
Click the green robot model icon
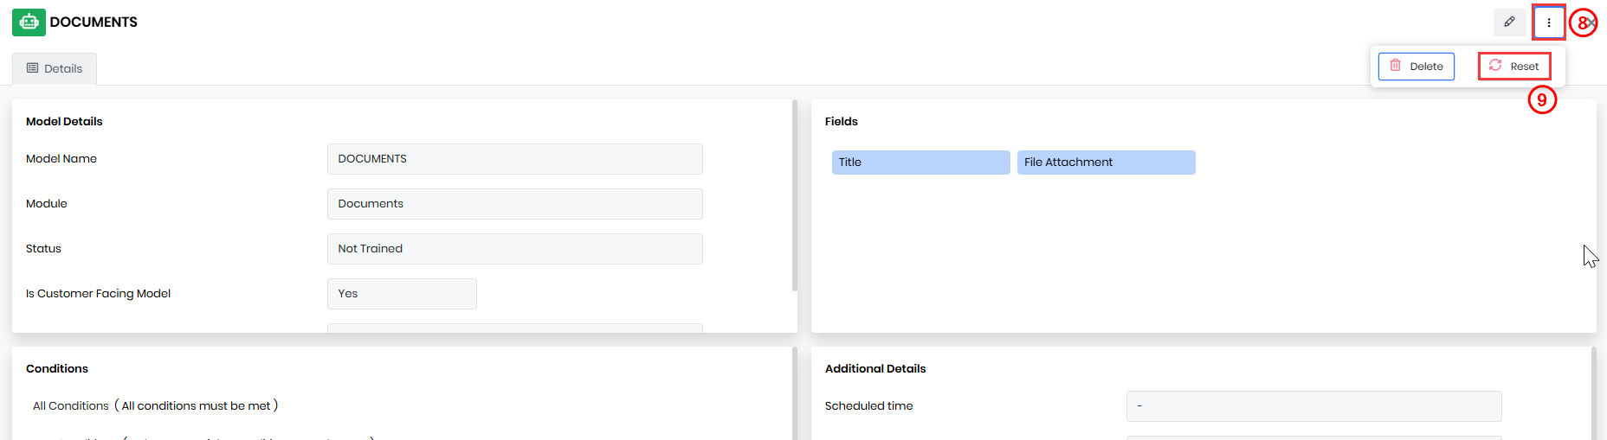click(29, 22)
